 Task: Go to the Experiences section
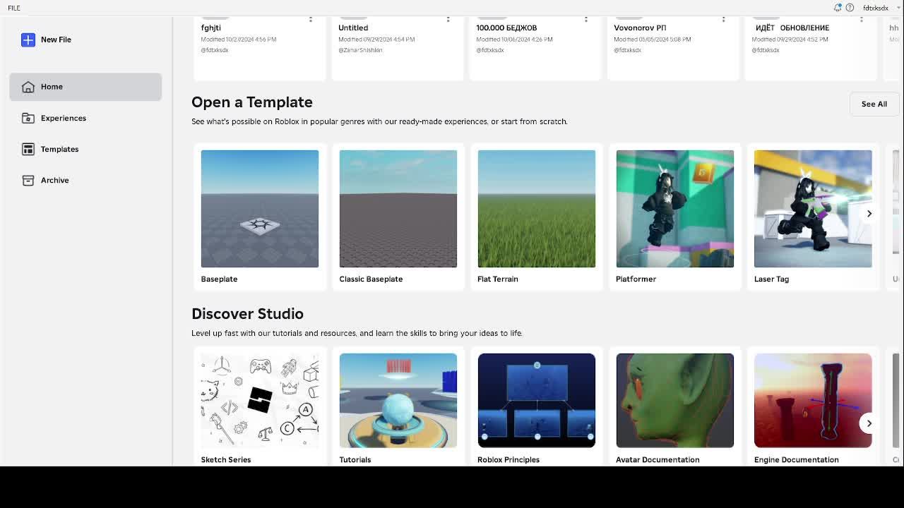pyautogui.click(x=85, y=118)
